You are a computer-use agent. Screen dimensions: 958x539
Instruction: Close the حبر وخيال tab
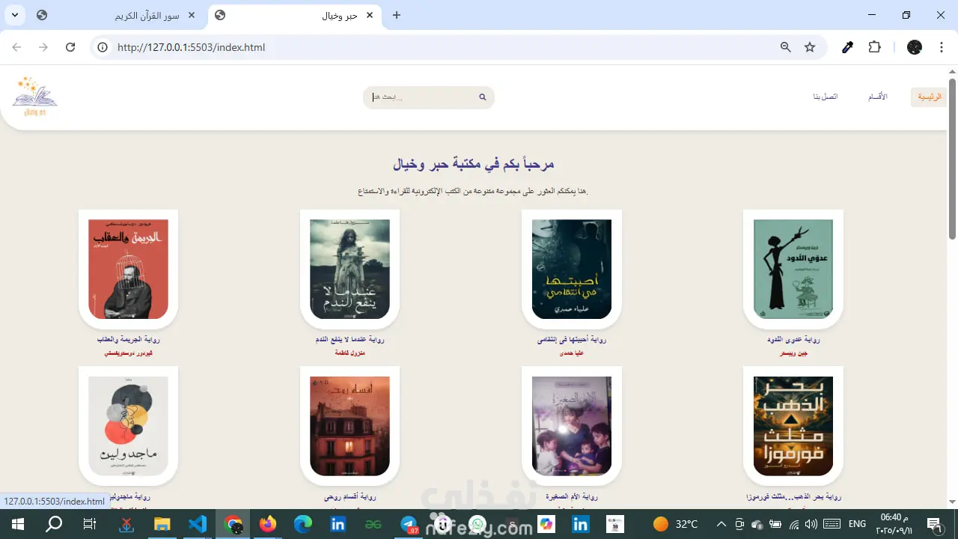[x=370, y=15]
